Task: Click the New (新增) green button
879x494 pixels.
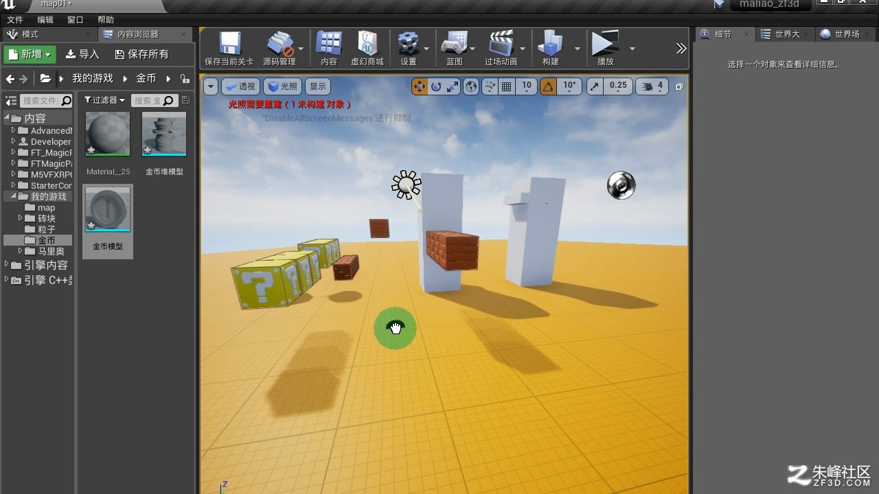Action: pyautogui.click(x=30, y=54)
